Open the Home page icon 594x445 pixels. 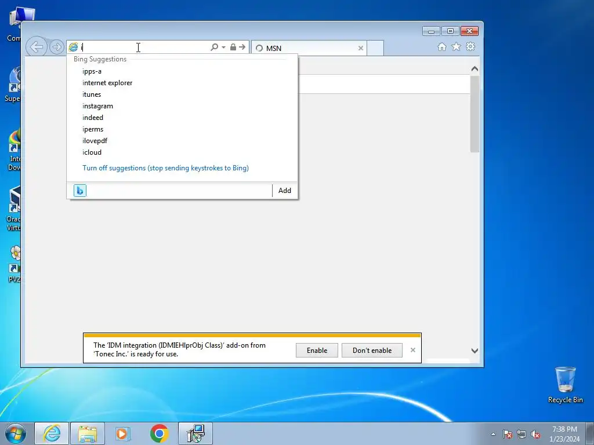point(441,46)
